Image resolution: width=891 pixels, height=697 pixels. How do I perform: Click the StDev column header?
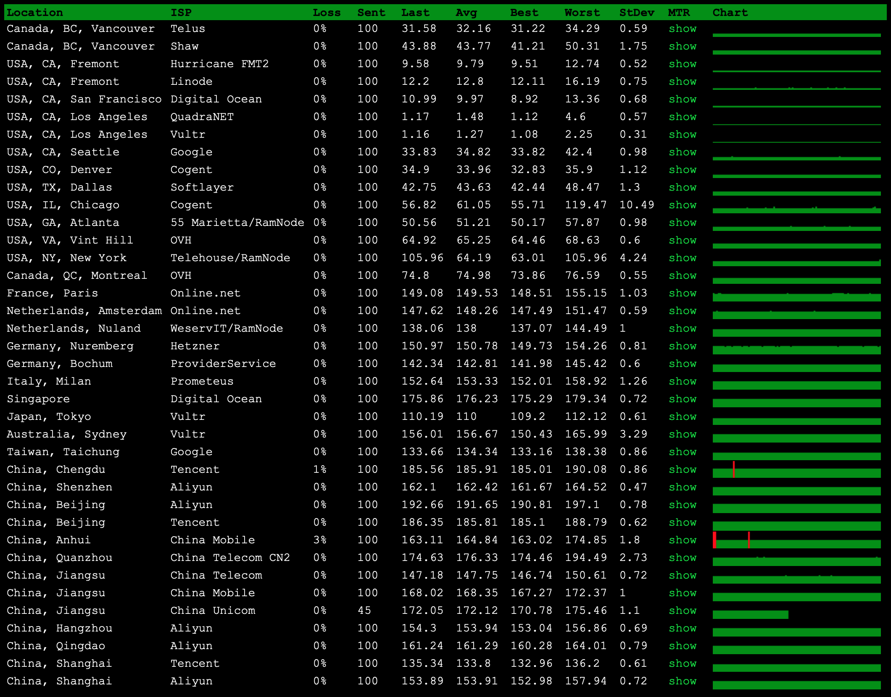tap(636, 13)
